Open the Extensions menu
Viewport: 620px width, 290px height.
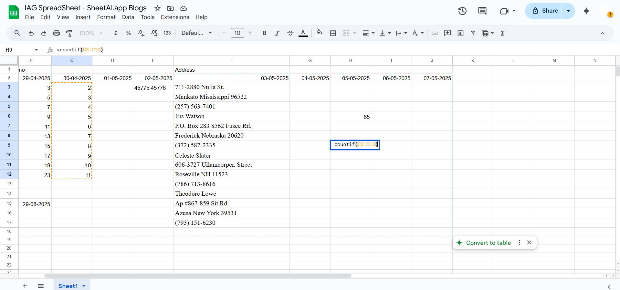(x=175, y=17)
